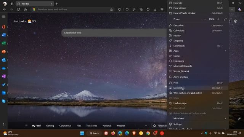Open Find on page menu entry

point(198,103)
